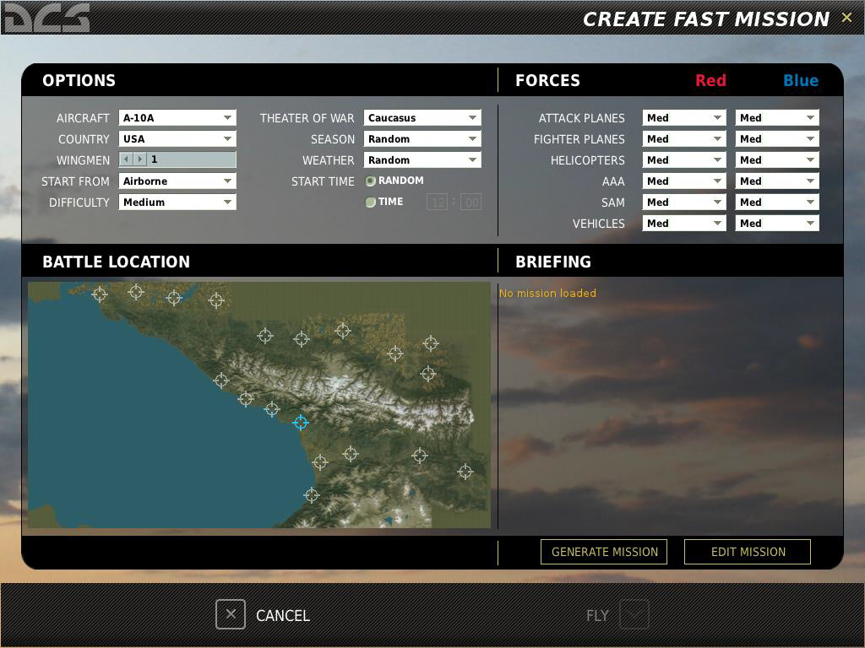
Task: Click the EDIT MISSION button
Action: click(748, 552)
